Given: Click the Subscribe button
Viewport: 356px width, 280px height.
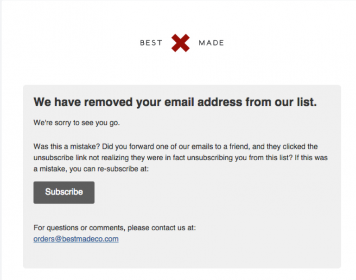Looking at the screenshot, I should [64, 192].
